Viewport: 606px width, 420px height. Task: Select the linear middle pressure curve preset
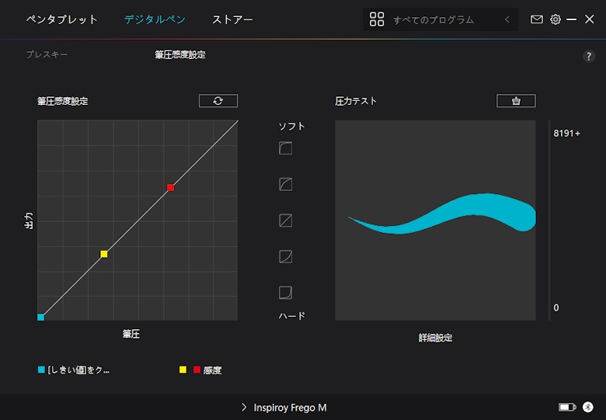click(285, 220)
